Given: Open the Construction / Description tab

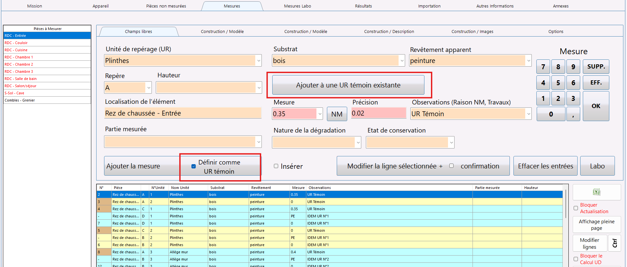Looking at the screenshot, I should (389, 32).
